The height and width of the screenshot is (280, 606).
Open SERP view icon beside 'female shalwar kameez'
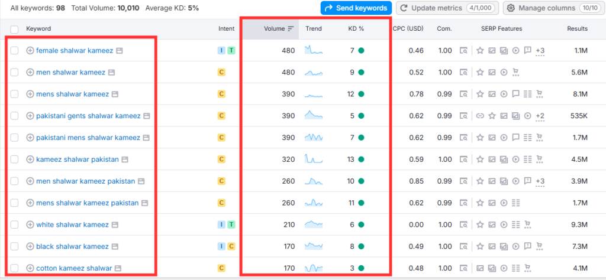pyautogui.click(x=120, y=51)
